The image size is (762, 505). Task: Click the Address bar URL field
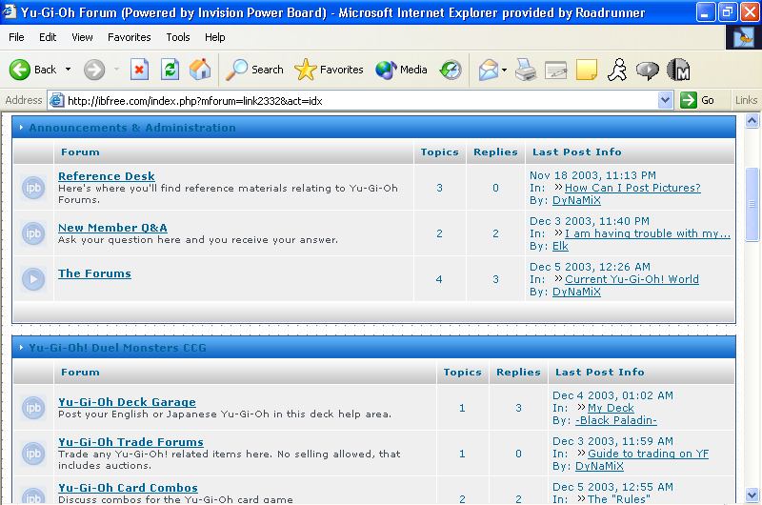(x=362, y=101)
